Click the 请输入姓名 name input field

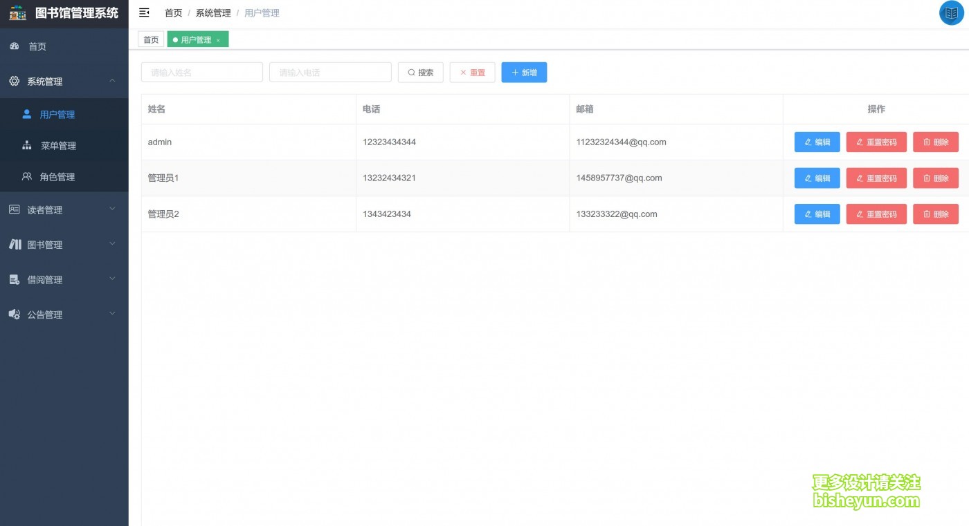(x=201, y=72)
